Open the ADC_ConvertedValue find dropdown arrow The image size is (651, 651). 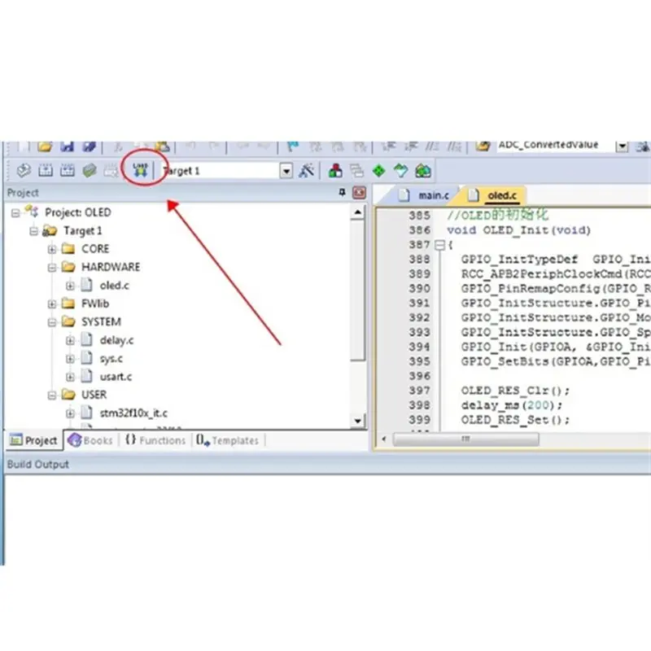click(x=622, y=146)
